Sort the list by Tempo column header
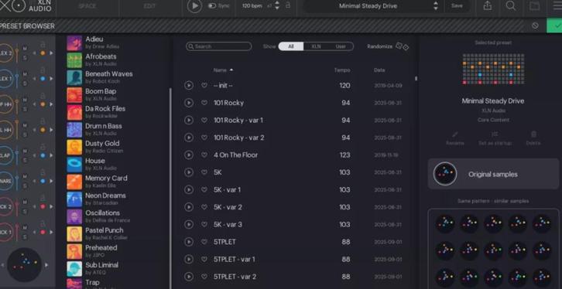562x289 pixels. point(342,70)
